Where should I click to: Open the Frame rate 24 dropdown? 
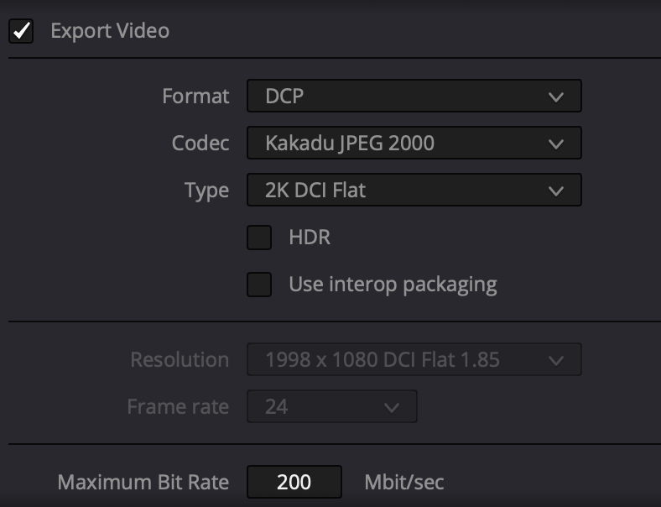tap(332, 406)
